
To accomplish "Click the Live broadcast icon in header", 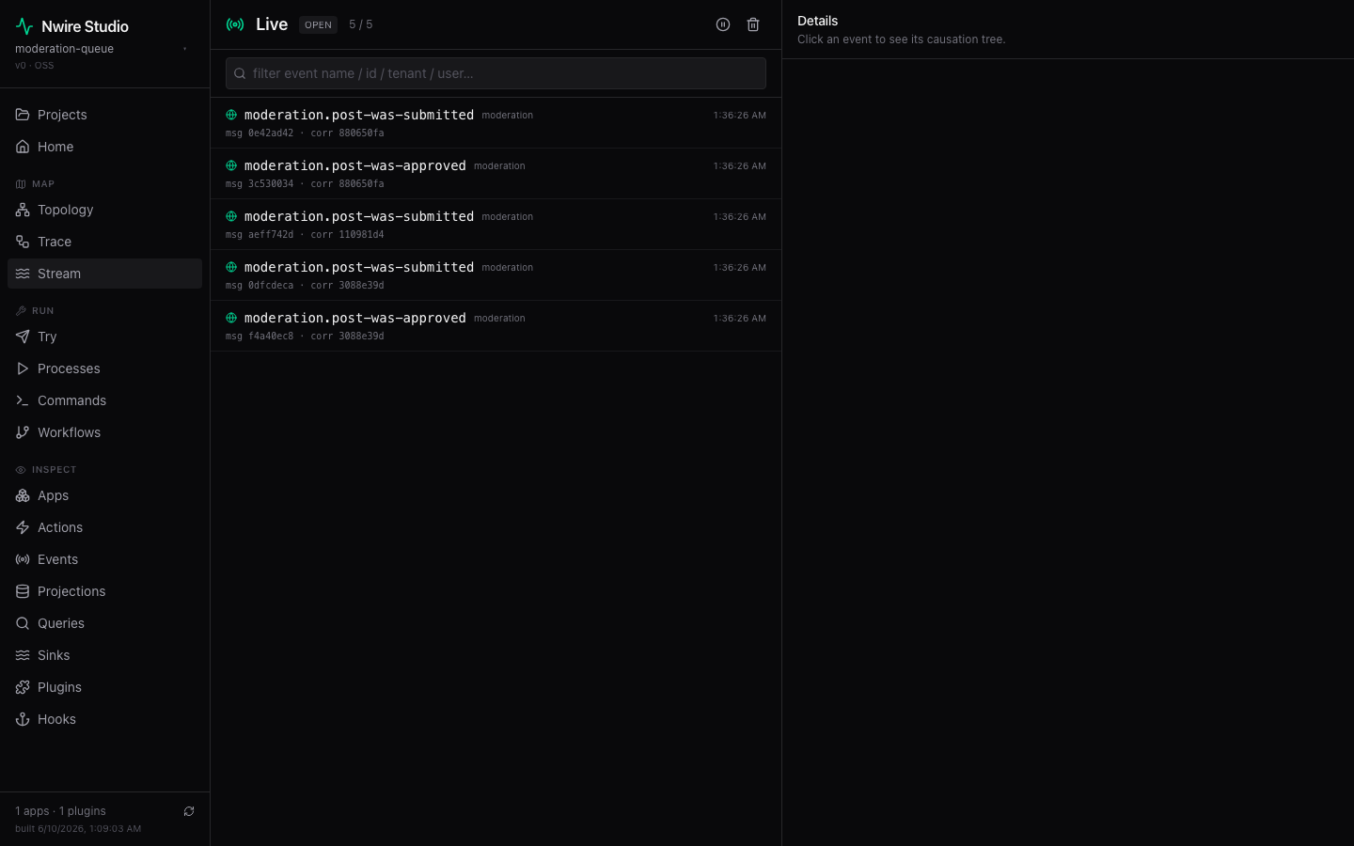I will tap(235, 24).
